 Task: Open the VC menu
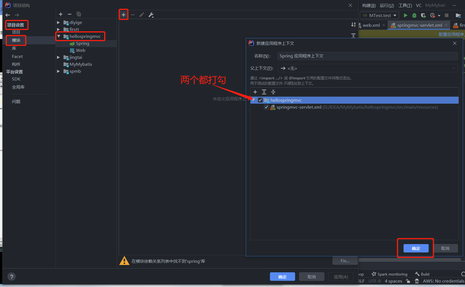point(419,5)
